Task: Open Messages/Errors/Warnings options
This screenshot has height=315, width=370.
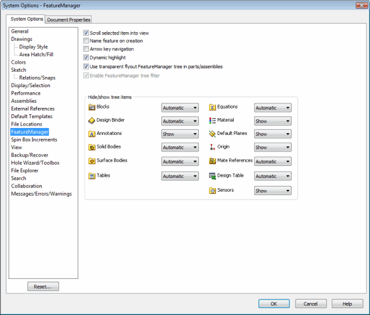Action: [42, 194]
